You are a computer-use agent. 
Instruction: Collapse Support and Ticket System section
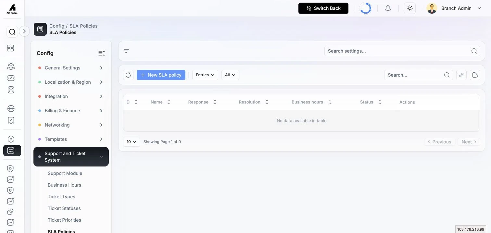[x=71, y=157]
